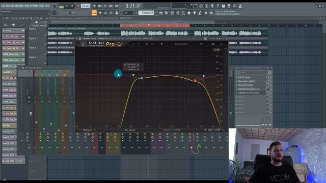Open plugin window Presets menu
326x183 pixels.
212,39
